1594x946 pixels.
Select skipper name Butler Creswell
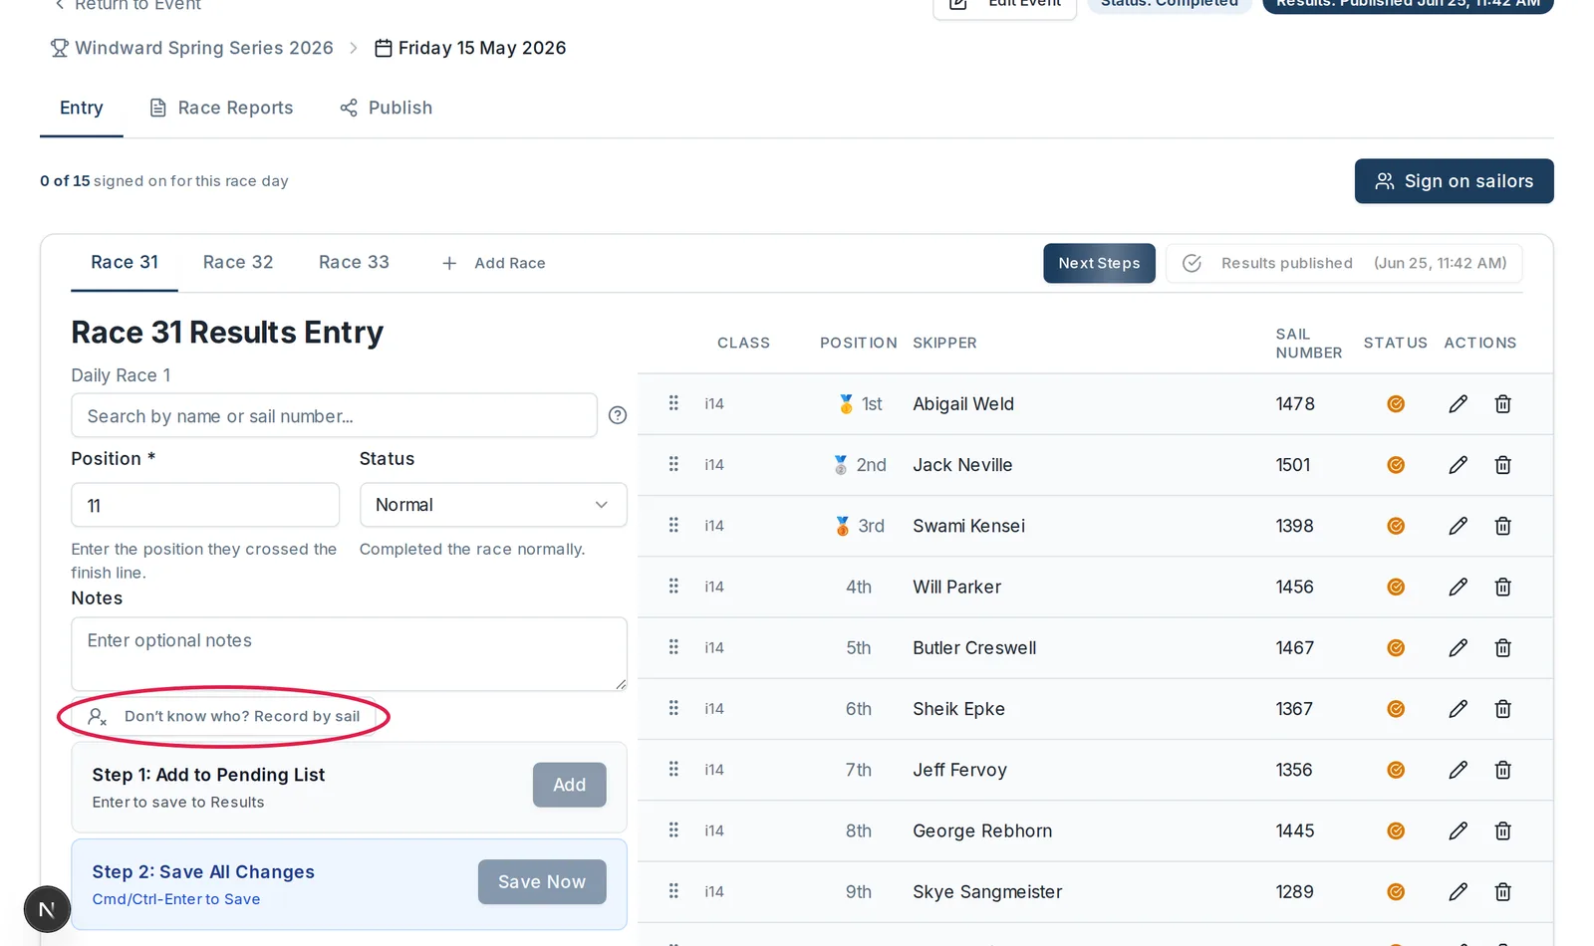coord(974,648)
